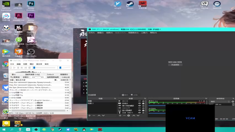Remove the selected scene in OBS
Screen dimensions: 235x132
(x=94, y=116)
